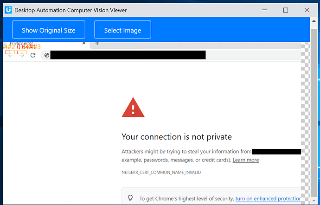Click the blacked-out address bar
320x205 pixels.
(x=128, y=55)
